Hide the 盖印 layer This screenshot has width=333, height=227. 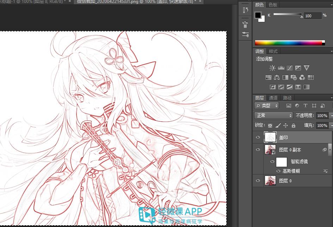(258, 137)
